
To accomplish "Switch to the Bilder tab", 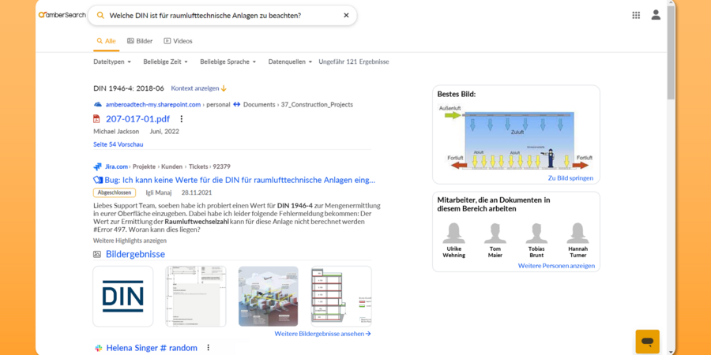I will (140, 41).
